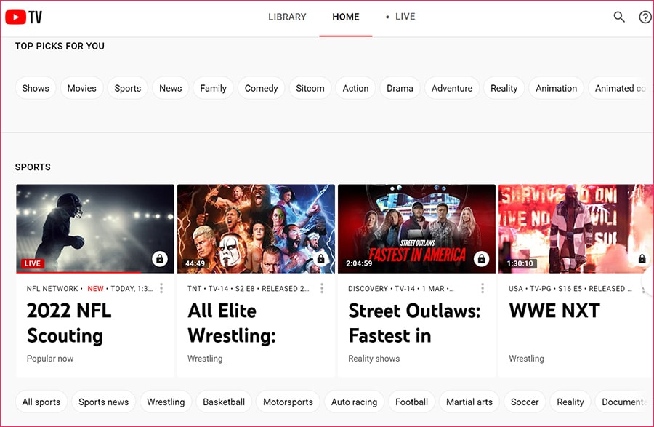The image size is (654, 427).
Task: Click the LIVE badge on NFL thumbnail
Action: click(x=33, y=263)
